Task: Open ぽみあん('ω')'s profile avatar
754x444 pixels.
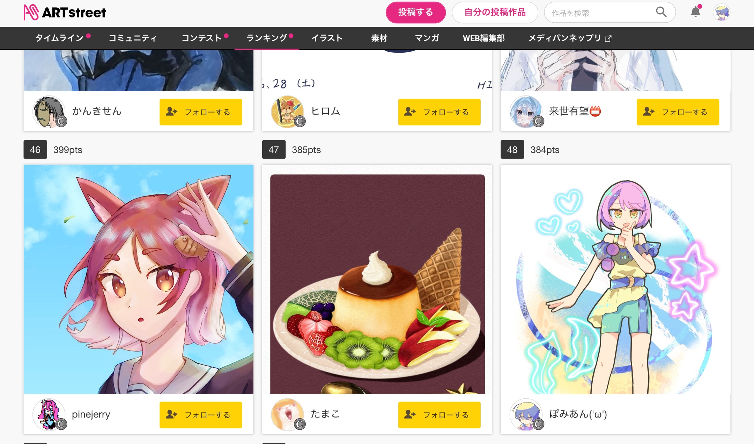Action: click(526, 414)
